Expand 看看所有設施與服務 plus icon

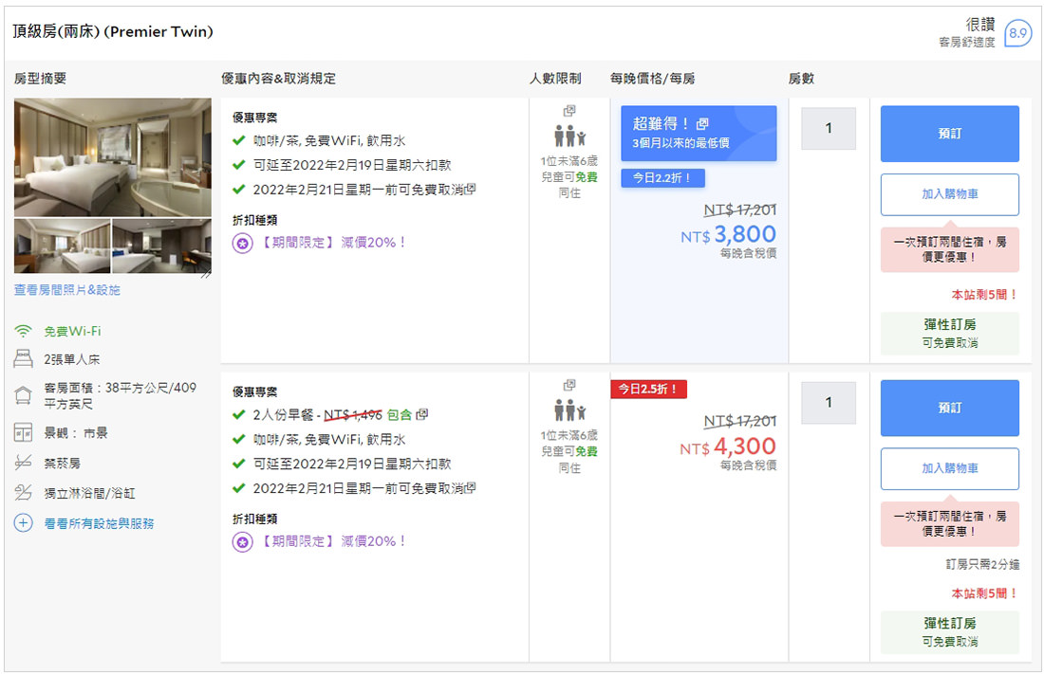[x=23, y=523]
